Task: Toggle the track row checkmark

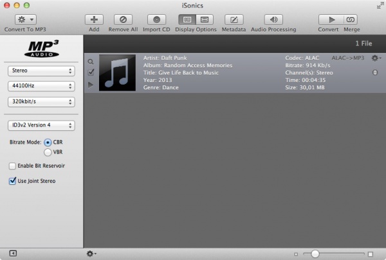Action: (x=91, y=72)
